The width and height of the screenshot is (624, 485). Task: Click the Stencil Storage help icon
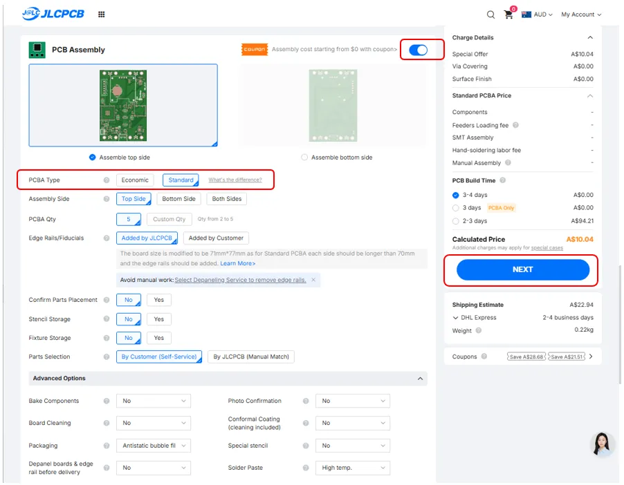tap(107, 318)
